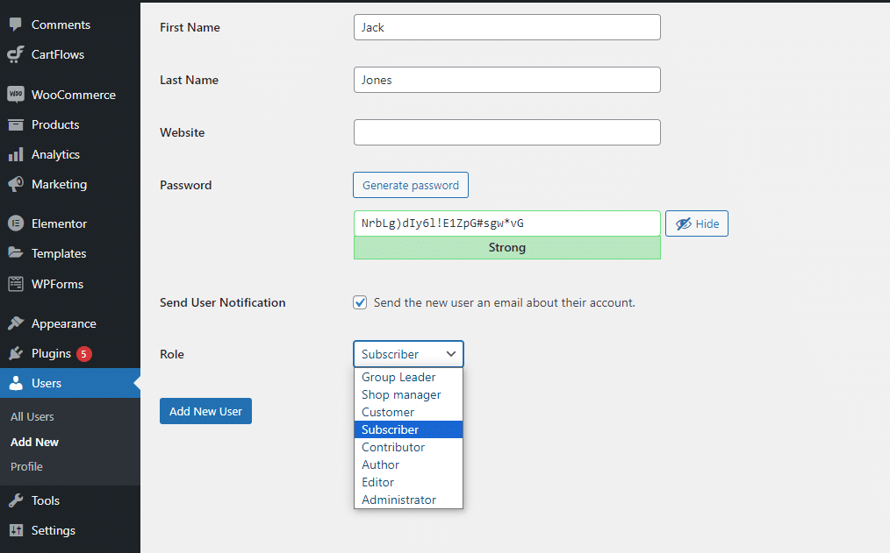The height and width of the screenshot is (553, 890).
Task: Open the Elementor icon in sidebar
Action: coord(16,223)
